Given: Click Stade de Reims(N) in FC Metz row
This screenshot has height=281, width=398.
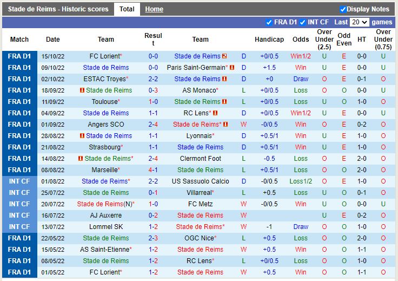Looking at the screenshot, I should click(104, 204).
